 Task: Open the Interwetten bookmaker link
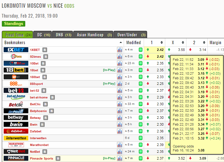coord(38,138)
